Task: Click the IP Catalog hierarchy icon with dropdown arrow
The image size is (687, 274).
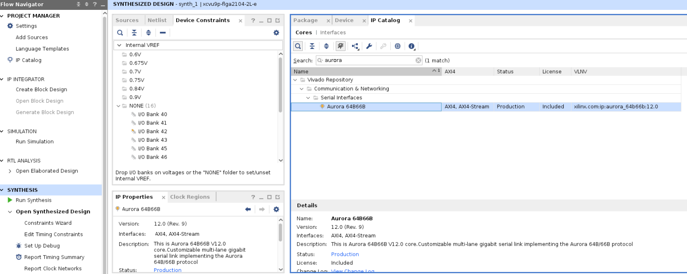Action: [355, 46]
